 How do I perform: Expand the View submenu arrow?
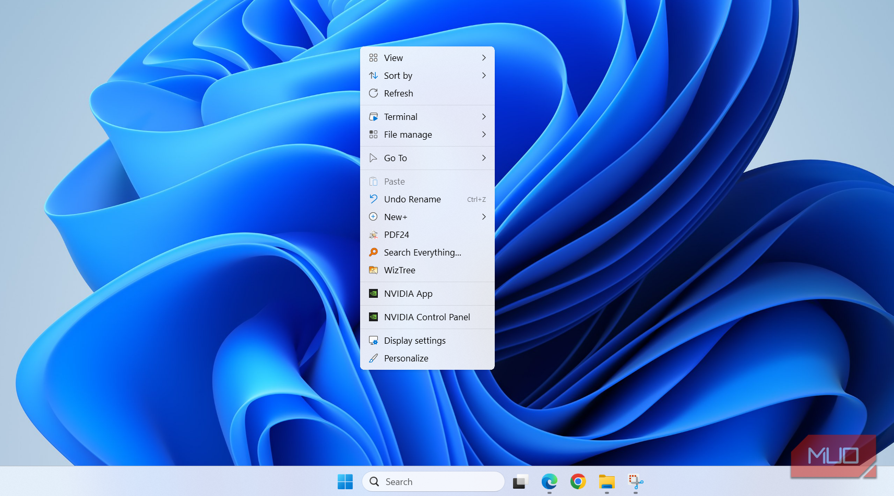click(x=484, y=58)
